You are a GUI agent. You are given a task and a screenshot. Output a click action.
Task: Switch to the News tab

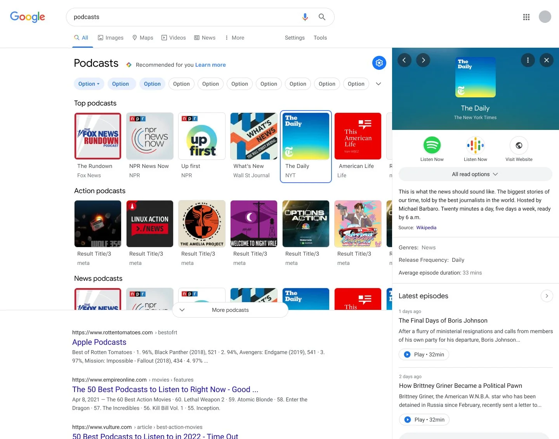(x=205, y=38)
